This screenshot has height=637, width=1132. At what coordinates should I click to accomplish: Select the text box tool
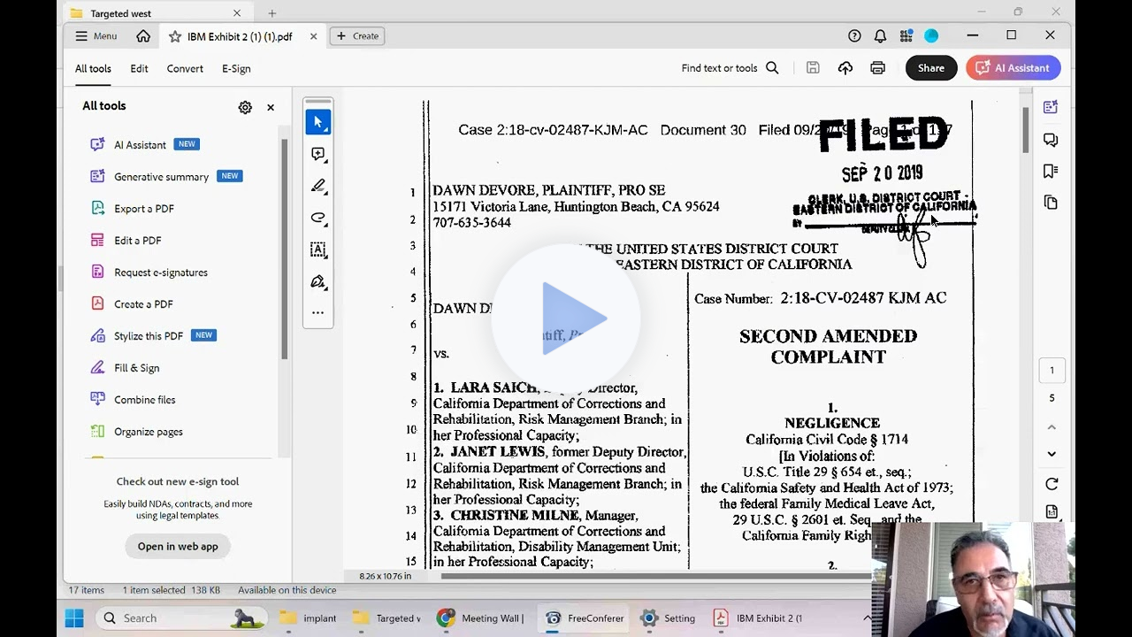[x=318, y=249]
